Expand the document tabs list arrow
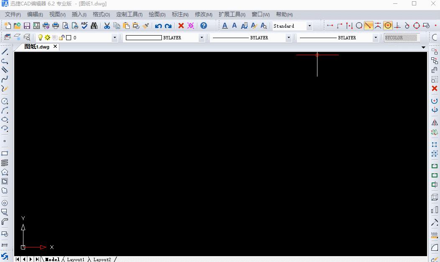The height and width of the screenshot is (262, 440). tap(423, 47)
